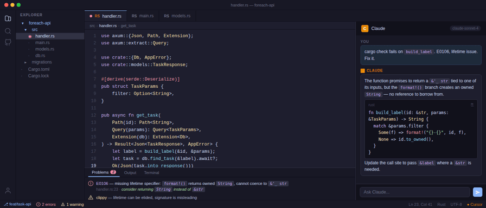Screen dimensions: 486x208
Task: Open the 1 warning status bar item
Action: (72, 204)
